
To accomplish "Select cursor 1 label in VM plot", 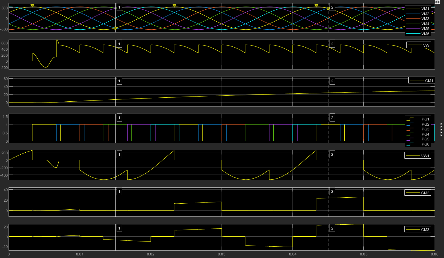I will point(119,7).
